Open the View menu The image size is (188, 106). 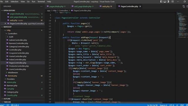(x=23, y=1)
